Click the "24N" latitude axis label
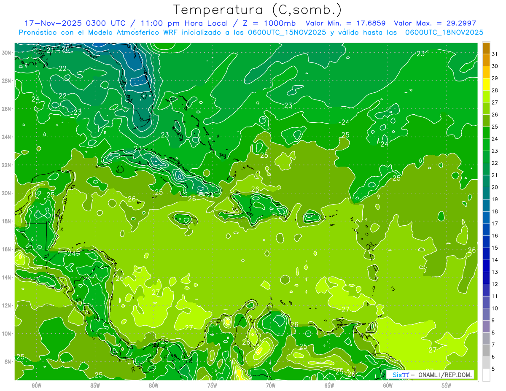506x391 pixels. coord(6,137)
